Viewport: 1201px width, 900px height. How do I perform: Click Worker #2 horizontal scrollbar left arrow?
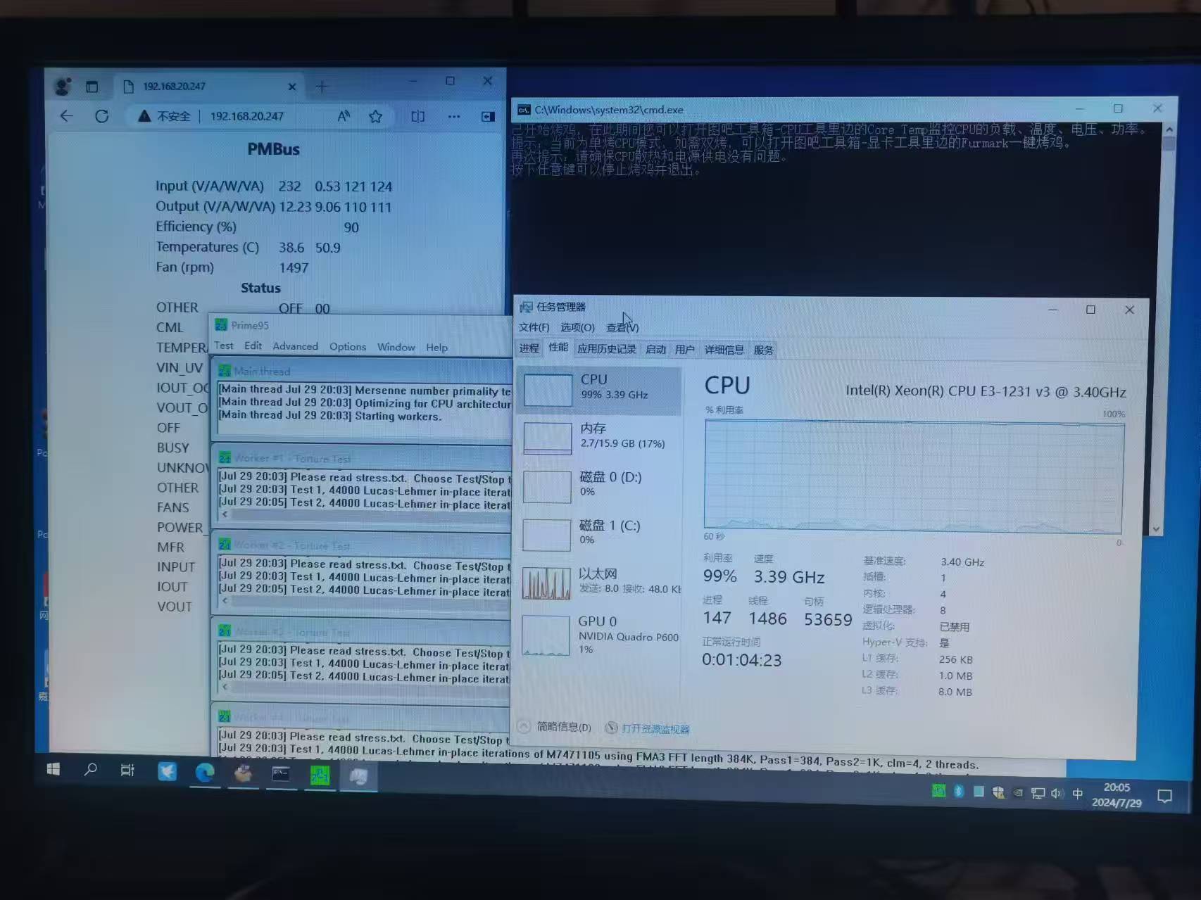pyautogui.click(x=225, y=601)
